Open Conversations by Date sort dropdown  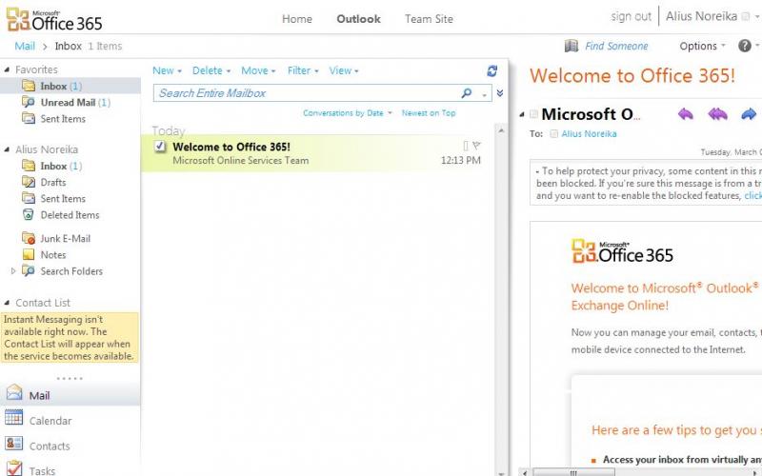coord(347,113)
